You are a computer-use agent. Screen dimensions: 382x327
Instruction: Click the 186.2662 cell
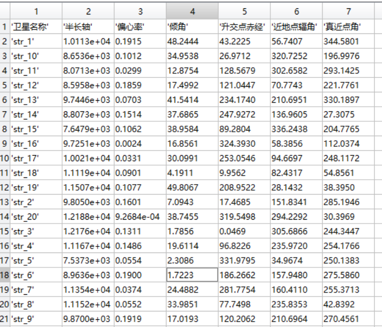pos(244,275)
